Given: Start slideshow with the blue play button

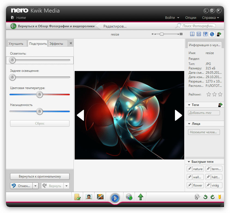Looking at the screenshot, I should [x=115, y=198].
